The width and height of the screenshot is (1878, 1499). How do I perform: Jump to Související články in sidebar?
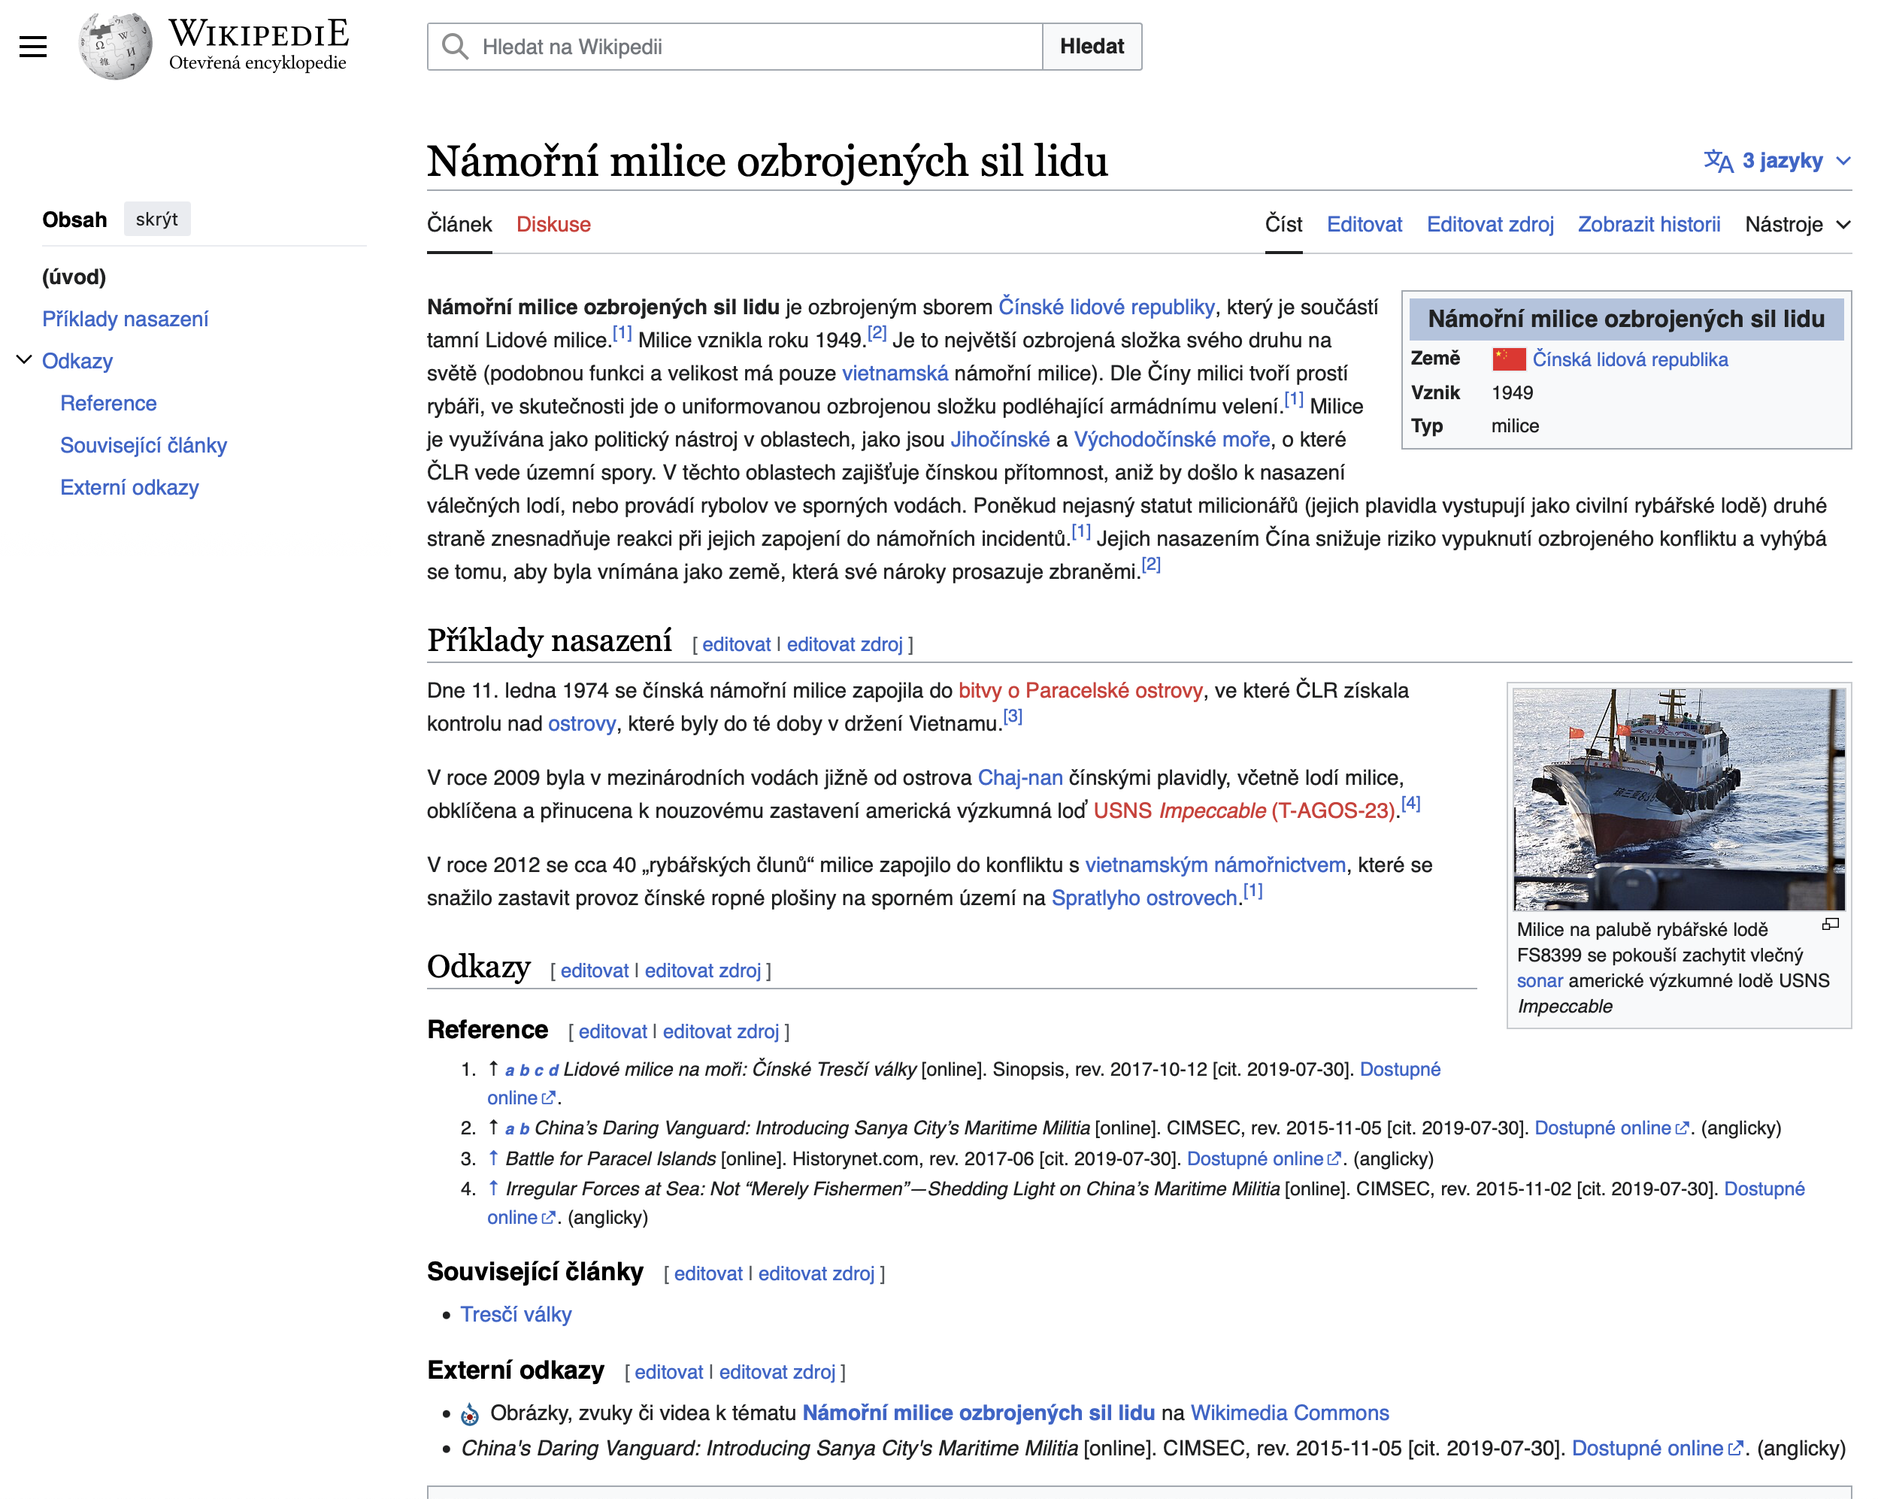coord(143,445)
